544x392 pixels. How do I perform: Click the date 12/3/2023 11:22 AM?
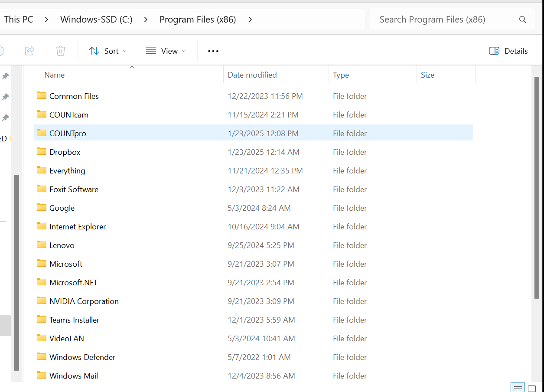click(264, 189)
